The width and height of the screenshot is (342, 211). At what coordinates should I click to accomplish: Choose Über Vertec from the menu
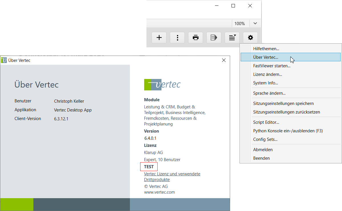click(x=265, y=57)
